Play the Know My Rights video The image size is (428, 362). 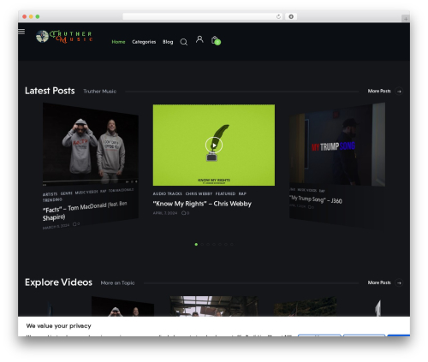214,145
